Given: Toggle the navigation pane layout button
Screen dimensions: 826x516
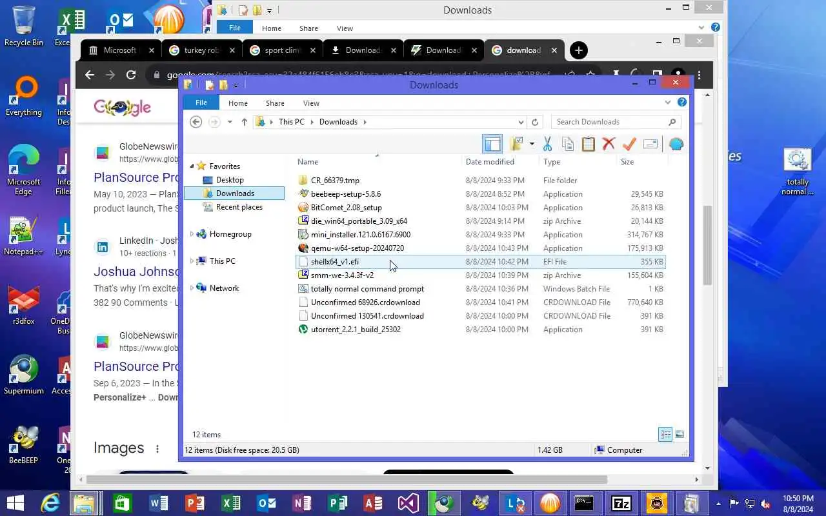Looking at the screenshot, I should click(x=492, y=144).
